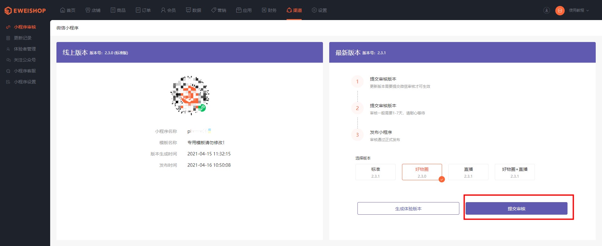Select the 好物圈 2.3.0 version option

422,172
